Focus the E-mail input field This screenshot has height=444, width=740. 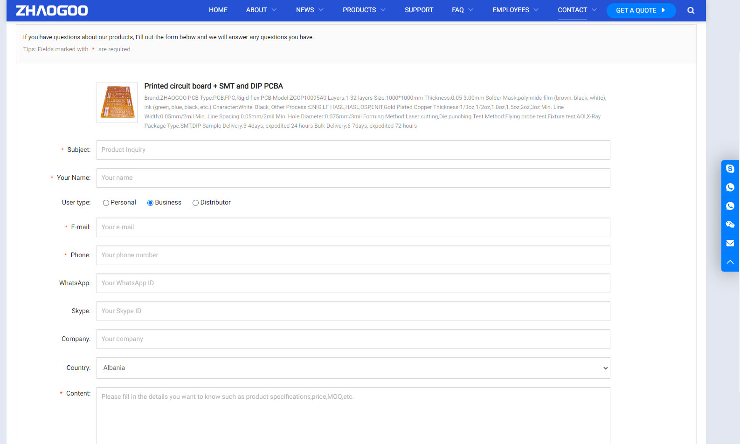pyautogui.click(x=353, y=227)
